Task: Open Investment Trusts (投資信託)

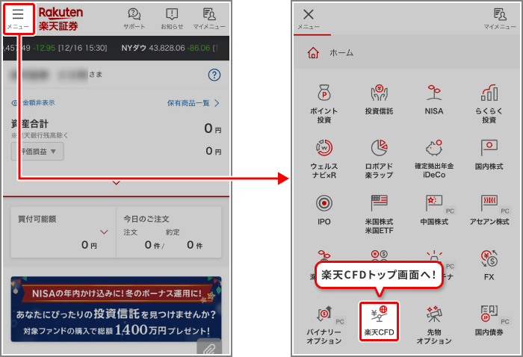Action: [x=379, y=100]
